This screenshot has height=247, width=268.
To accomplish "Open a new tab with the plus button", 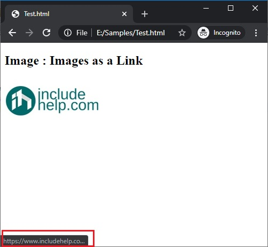I will click(x=145, y=14).
